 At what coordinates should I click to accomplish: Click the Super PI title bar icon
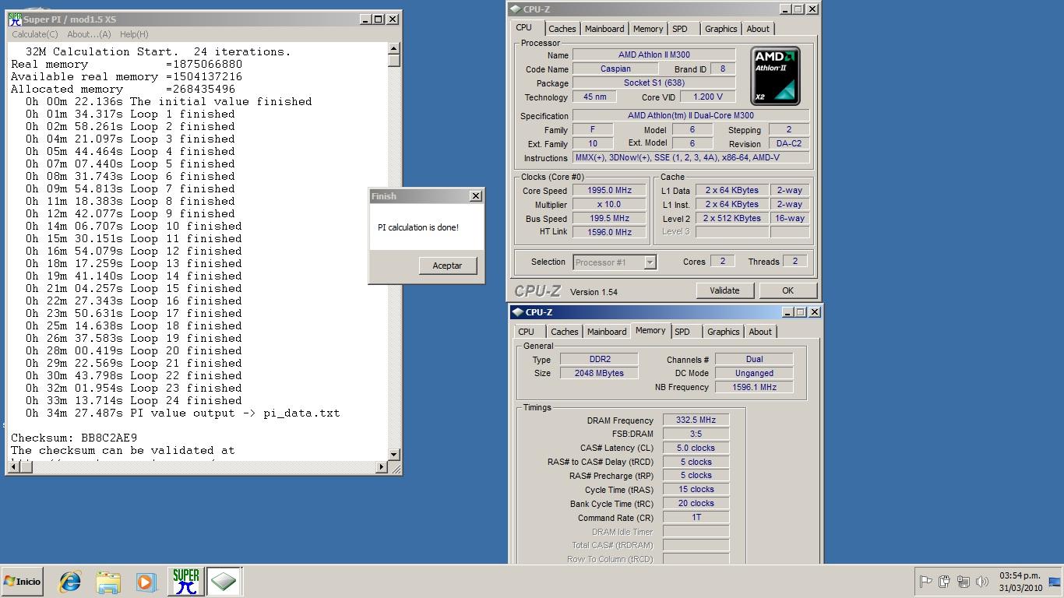15,19
